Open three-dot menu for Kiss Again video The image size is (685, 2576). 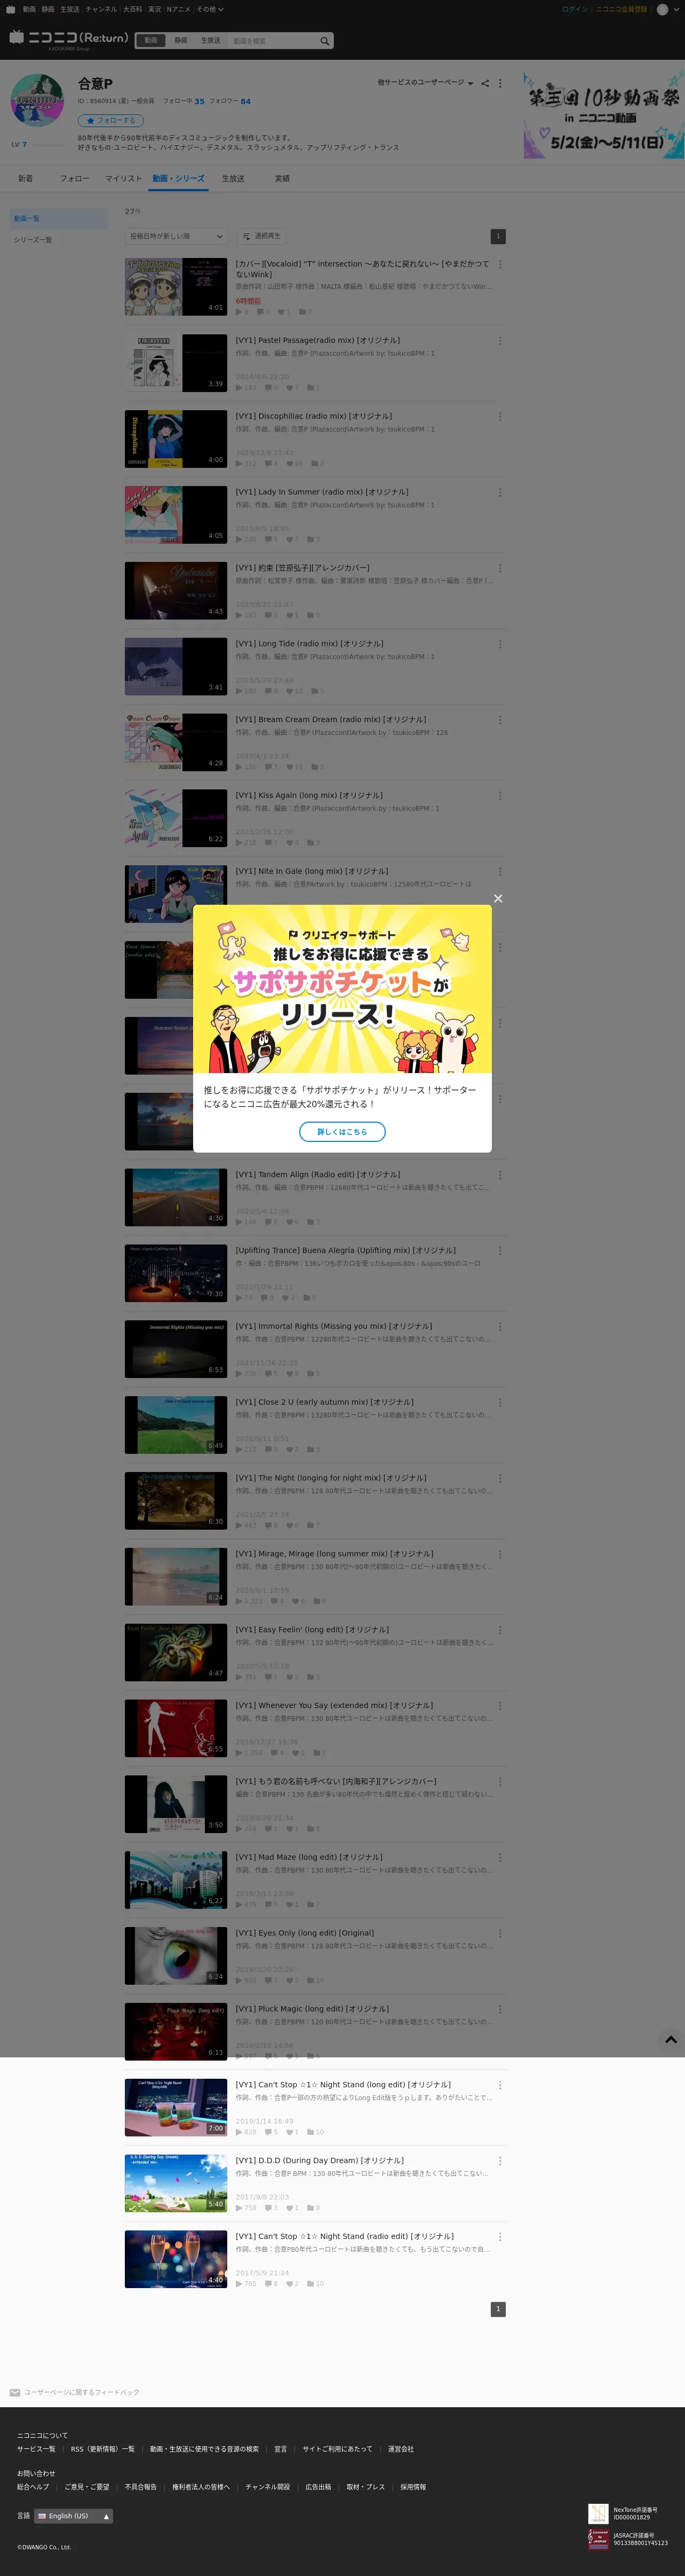(x=500, y=796)
